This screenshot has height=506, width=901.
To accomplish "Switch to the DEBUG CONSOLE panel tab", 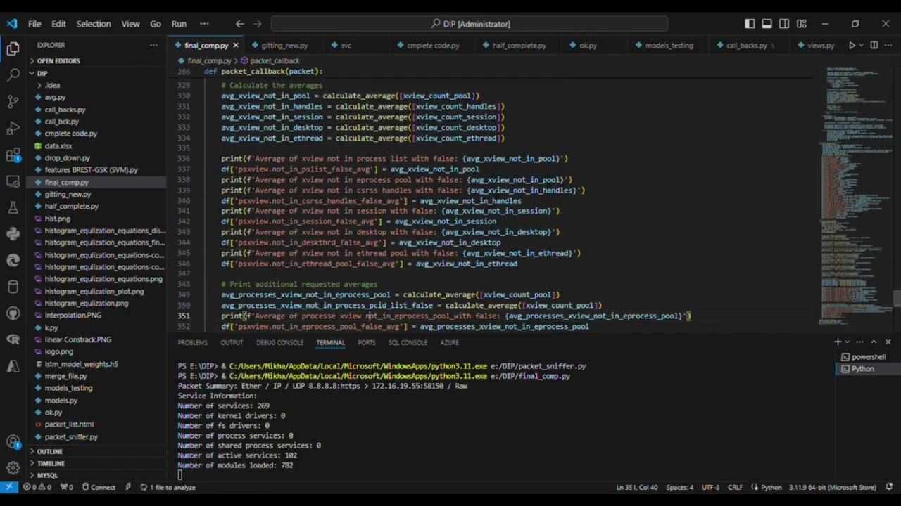I will [279, 342].
